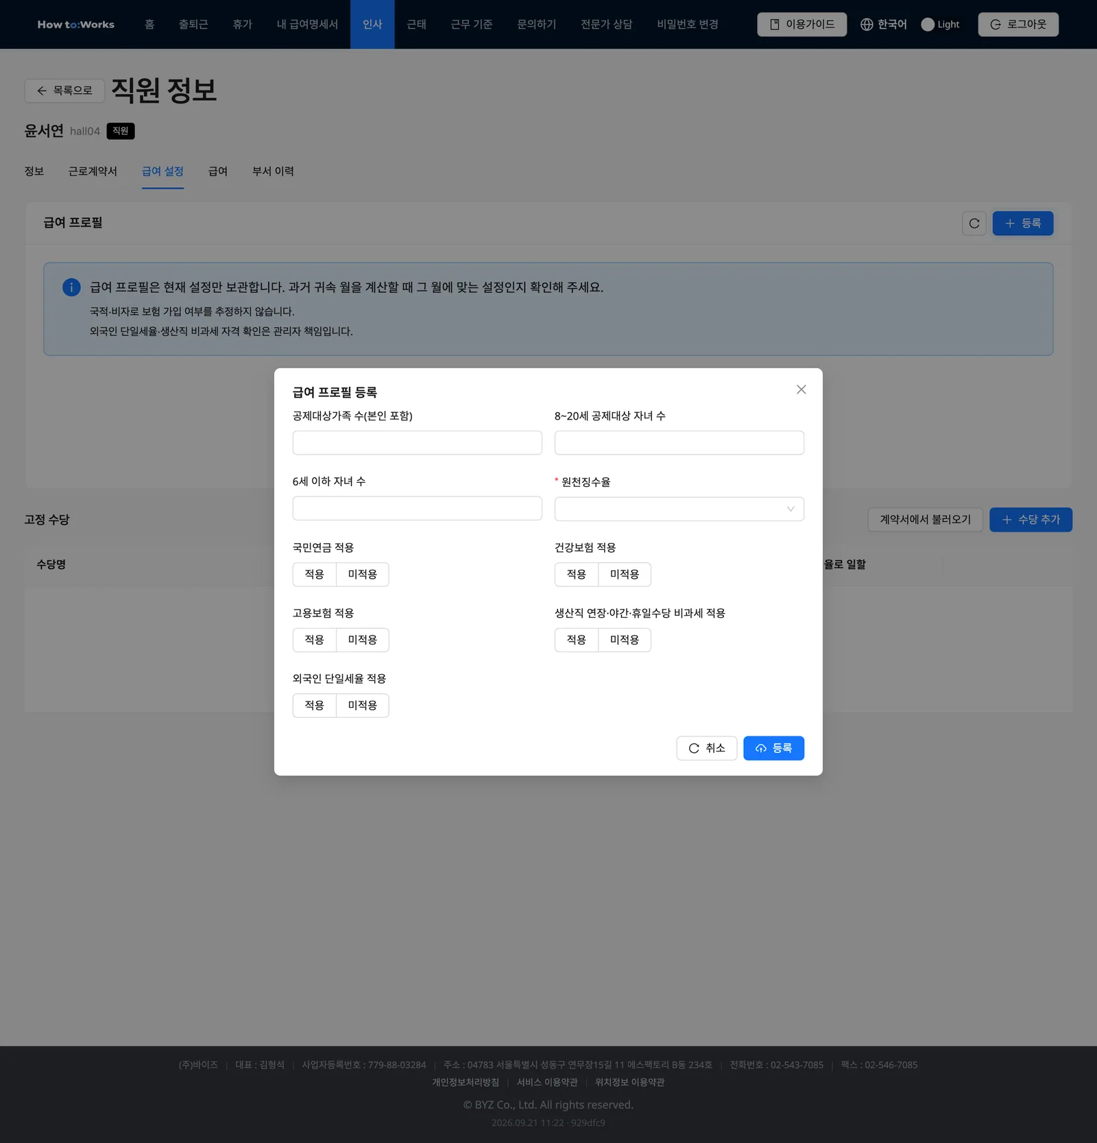Image resolution: width=1097 pixels, height=1143 pixels.
Task: Toggle the Light theme switch
Action: [x=927, y=25]
